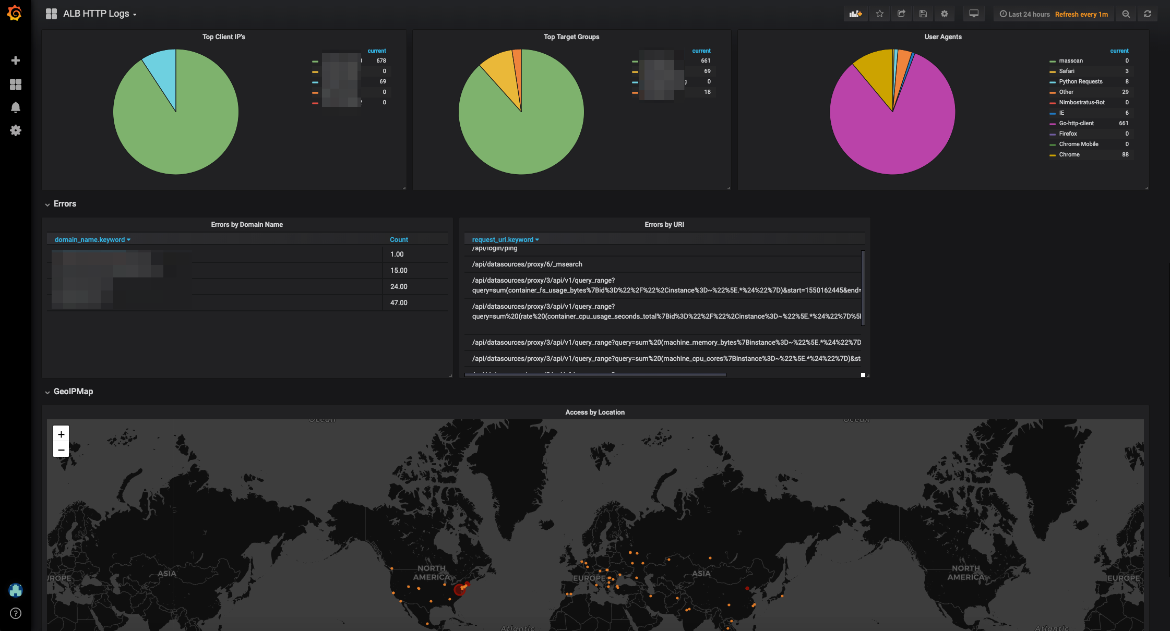Open the Create plus menu in sidebar
The image size is (1170, 631).
[16, 60]
